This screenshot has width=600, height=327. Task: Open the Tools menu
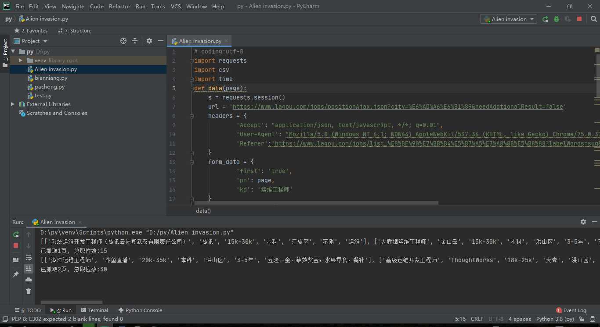click(x=158, y=7)
